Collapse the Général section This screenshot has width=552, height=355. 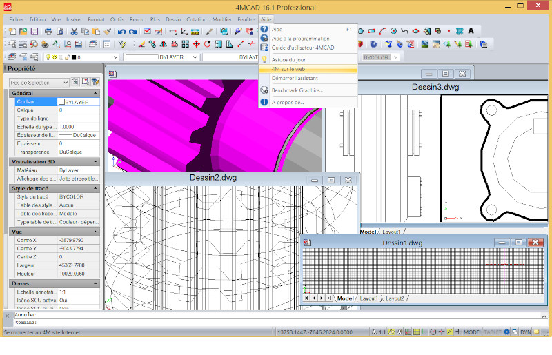[95, 93]
